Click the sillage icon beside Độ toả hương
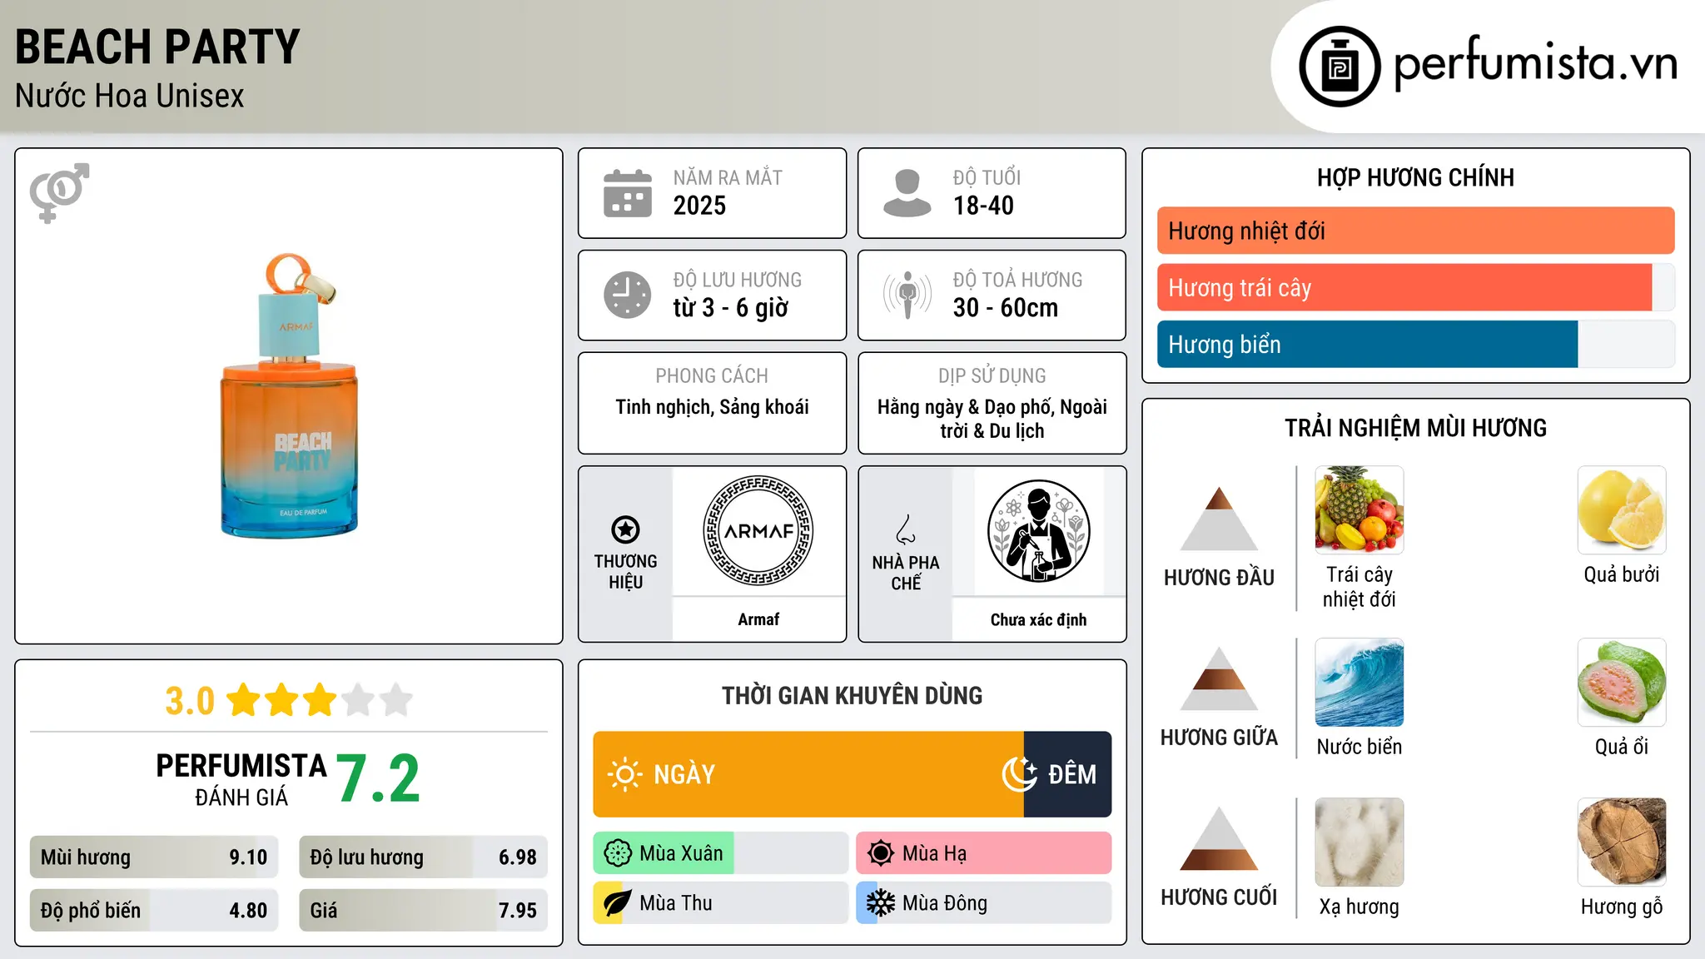 907,295
